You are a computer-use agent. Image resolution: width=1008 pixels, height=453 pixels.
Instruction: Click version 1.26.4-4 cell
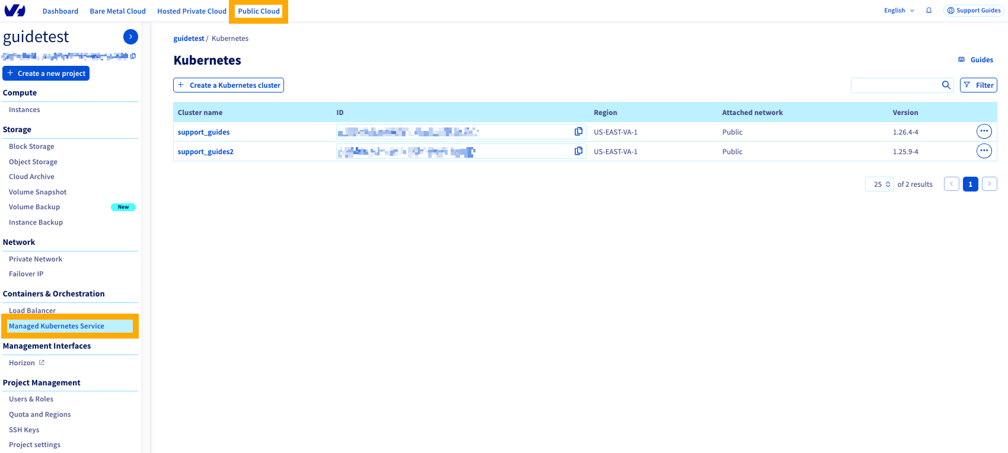click(905, 132)
